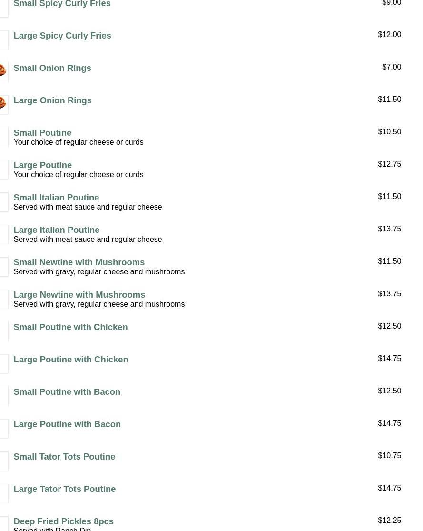The width and height of the screenshot is (423, 531).
Task: Click Large Tator Tots Poutine link
Action: (64, 489)
